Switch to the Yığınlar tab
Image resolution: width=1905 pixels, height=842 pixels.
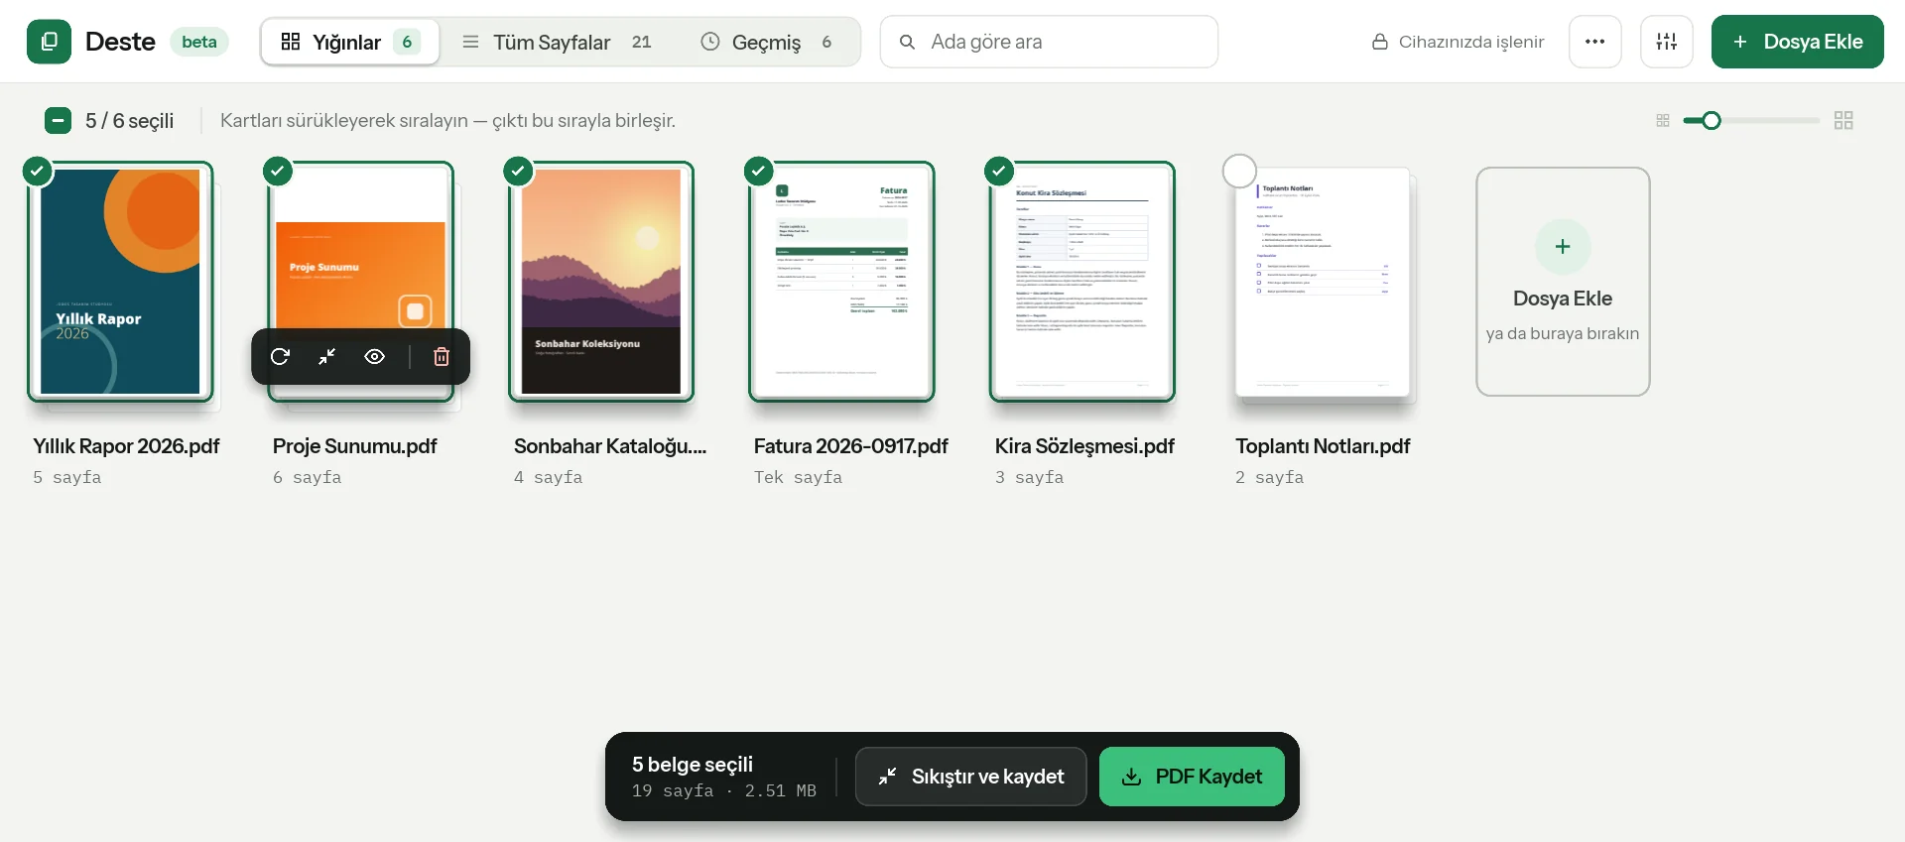tap(350, 42)
